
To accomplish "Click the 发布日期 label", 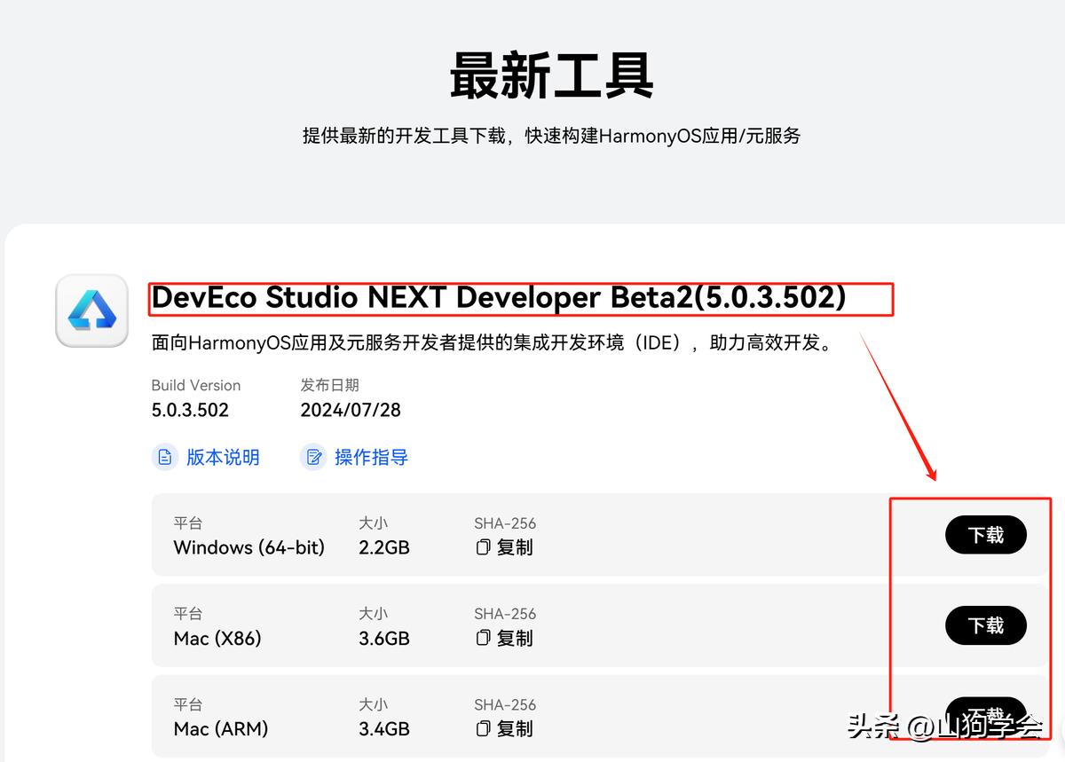I will [330, 385].
